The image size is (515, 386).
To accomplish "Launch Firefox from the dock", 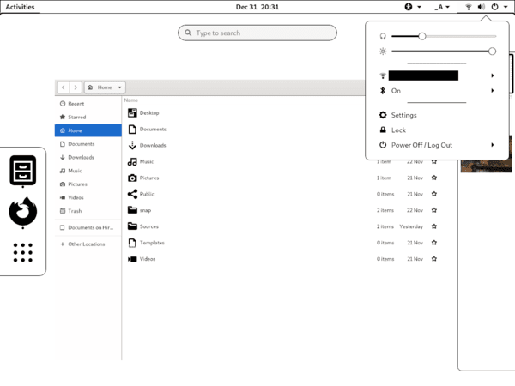I will click(x=22, y=211).
